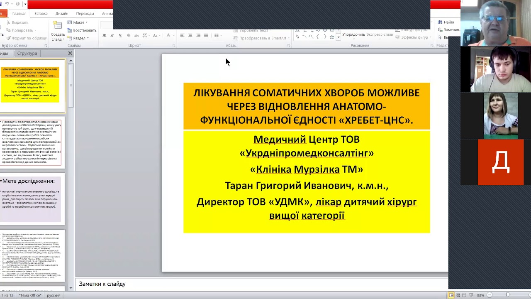
Task: Expand the shapes gallery more arrow
Action: point(339,37)
